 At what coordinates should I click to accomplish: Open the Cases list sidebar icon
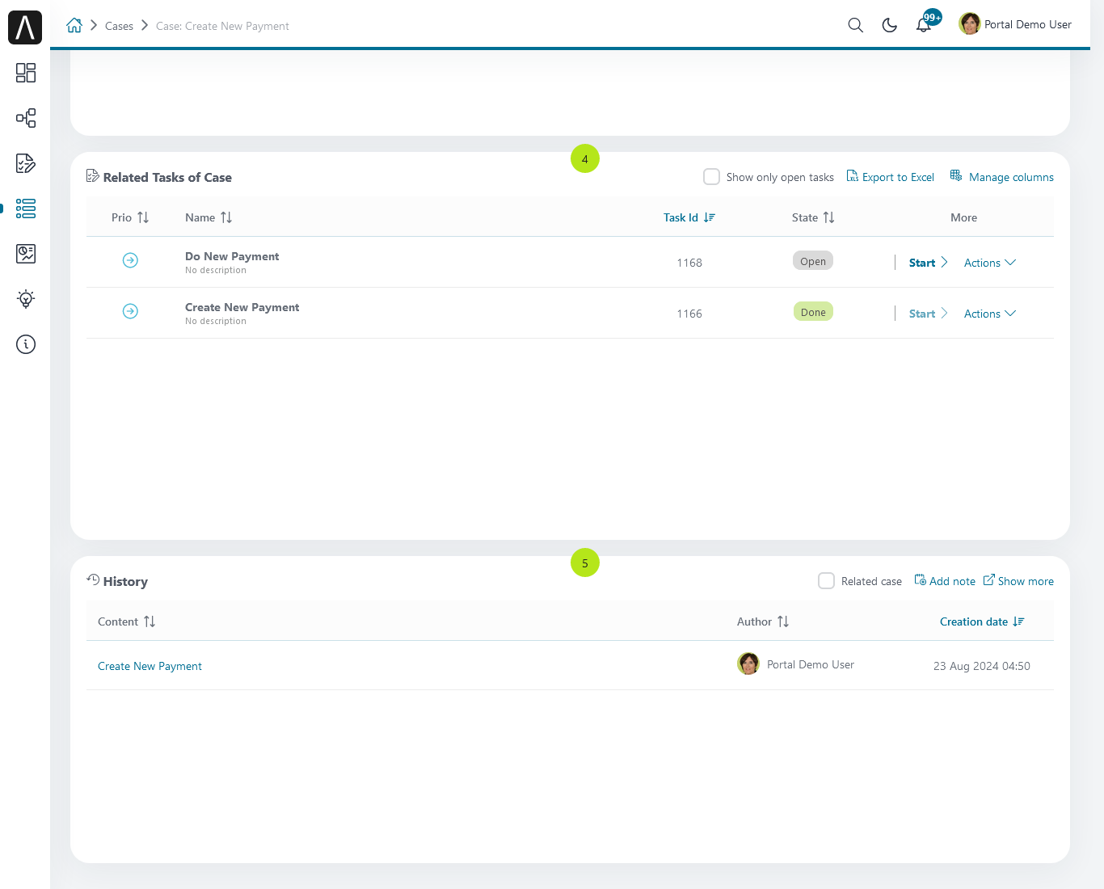(x=26, y=209)
